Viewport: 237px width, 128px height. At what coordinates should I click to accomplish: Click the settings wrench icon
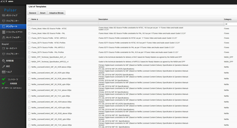4,66
